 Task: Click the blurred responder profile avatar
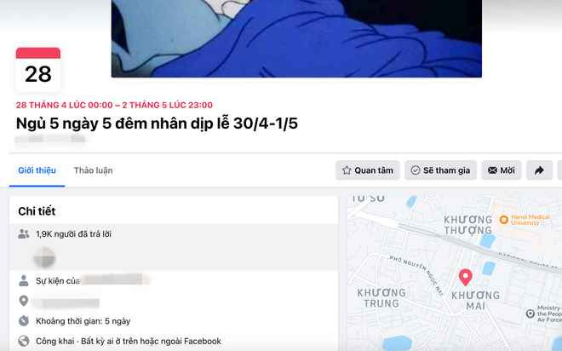pos(44,257)
